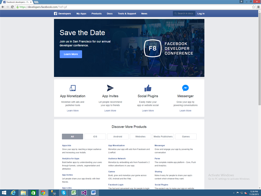The width and height of the screenshot is (261, 196).
Task: Open Word from the taskbar
Action: tap(94, 193)
